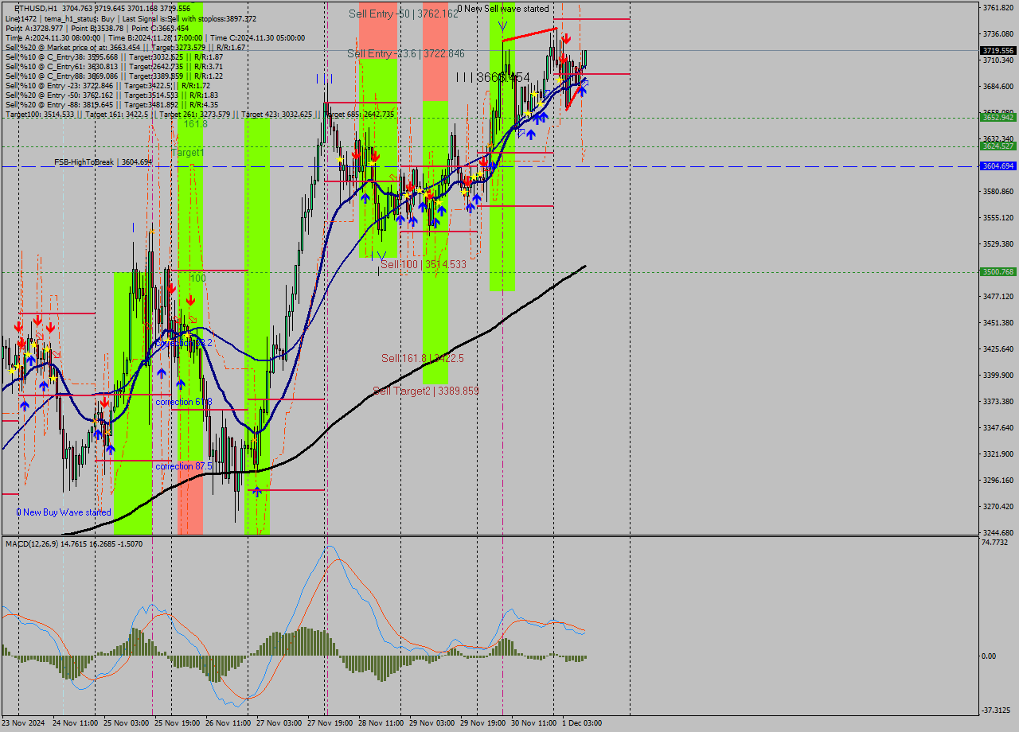Click the '1 Dec 03:00' time axis label
The height and width of the screenshot is (732, 1019).
pyautogui.click(x=582, y=723)
